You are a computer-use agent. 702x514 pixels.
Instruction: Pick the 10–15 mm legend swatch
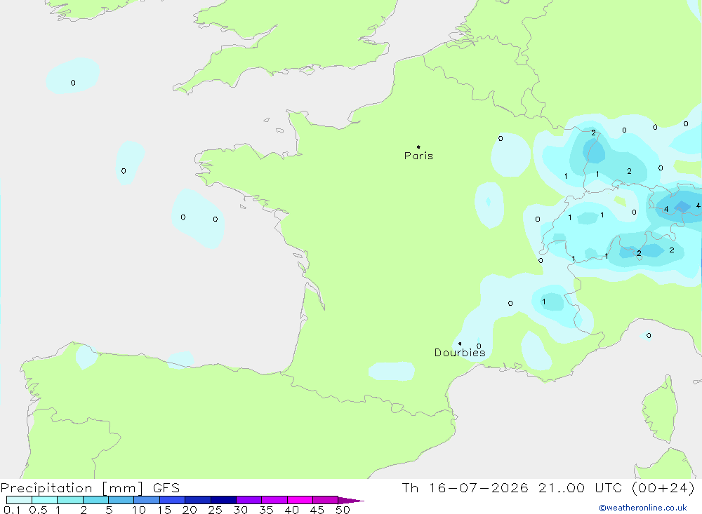(147, 500)
